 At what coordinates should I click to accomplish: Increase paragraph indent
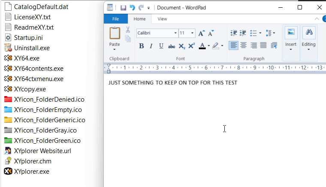point(243,33)
